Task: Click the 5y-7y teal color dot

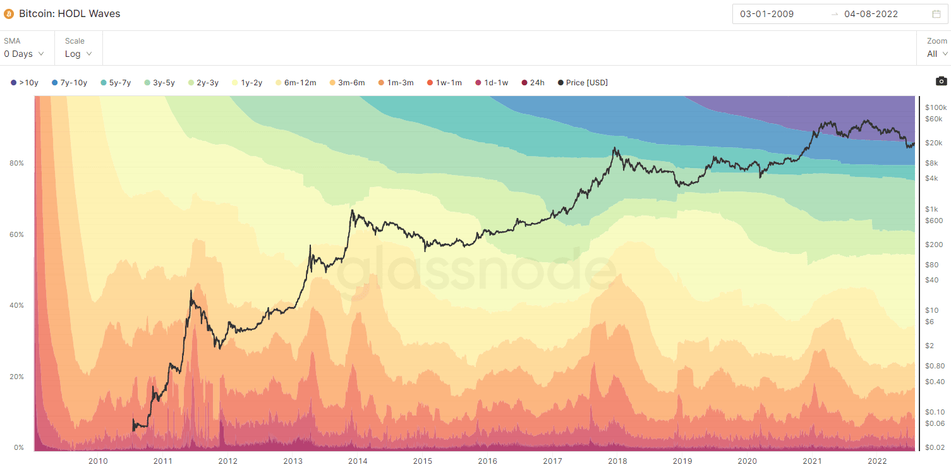Action: click(x=103, y=83)
